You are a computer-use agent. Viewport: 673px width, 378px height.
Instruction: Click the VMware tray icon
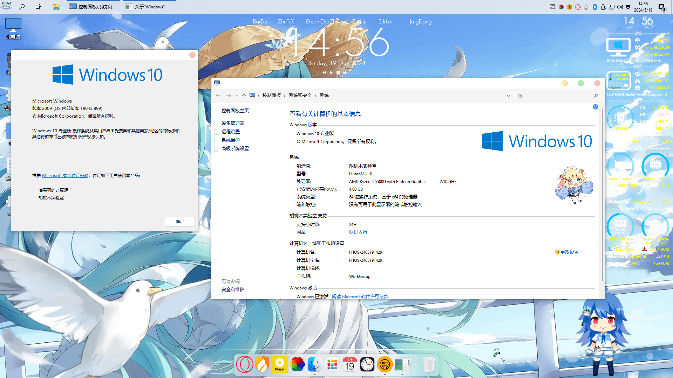[552, 7]
